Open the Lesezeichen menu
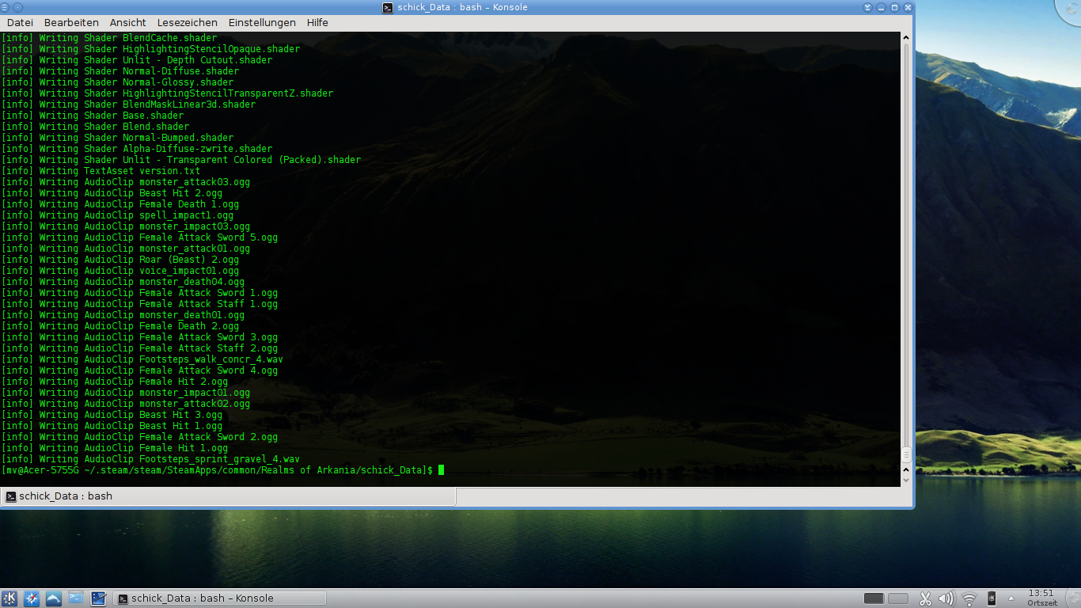Viewport: 1081px width, 608px height. point(187,23)
